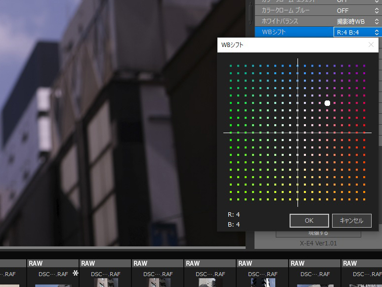The height and width of the screenshot is (287, 382).
Task: Select the sixth full RAW thumbnail in filmstrip
Action: point(314,273)
